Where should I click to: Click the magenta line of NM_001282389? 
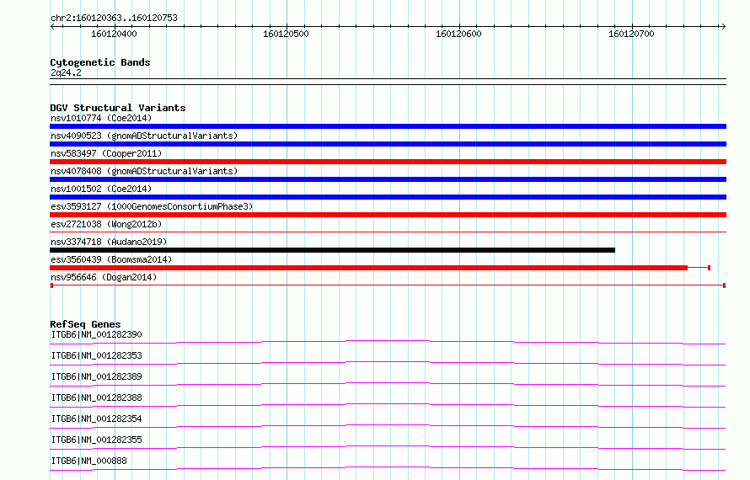(x=388, y=384)
